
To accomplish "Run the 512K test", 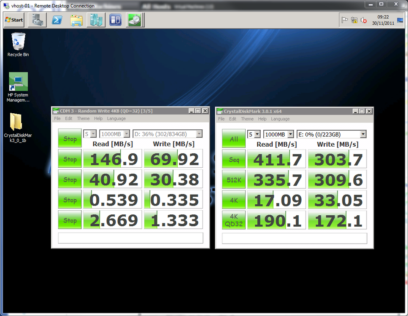I will pos(234,179).
